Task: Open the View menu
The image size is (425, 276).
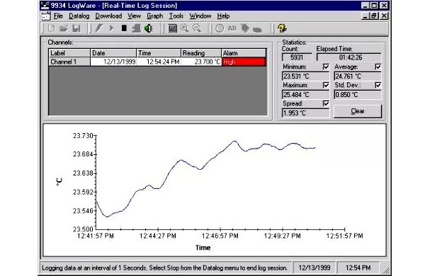Action: coord(134,16)
